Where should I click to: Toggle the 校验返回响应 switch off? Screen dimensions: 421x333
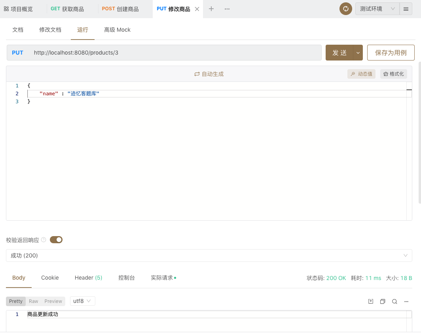56,240
